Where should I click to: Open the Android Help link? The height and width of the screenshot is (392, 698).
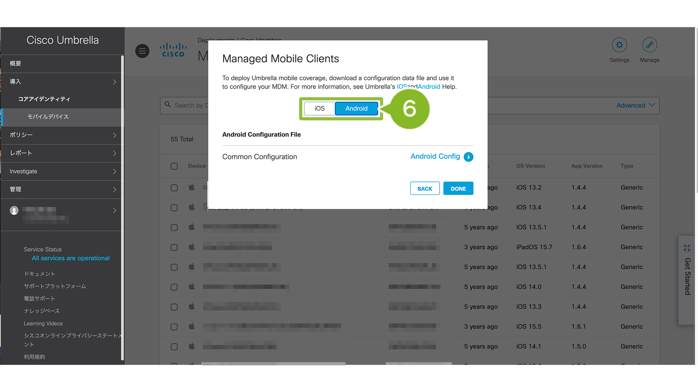coord(429,87)
